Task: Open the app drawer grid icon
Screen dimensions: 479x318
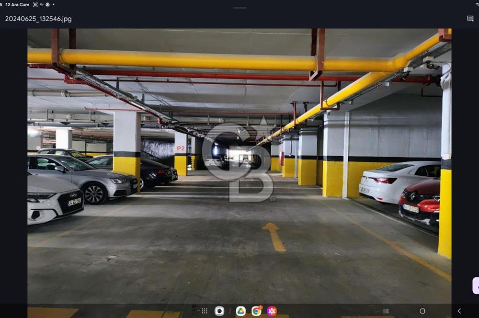Action: 204,310
